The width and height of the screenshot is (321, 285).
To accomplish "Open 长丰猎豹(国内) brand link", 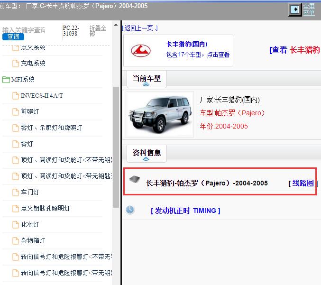I will click(187, 44).
